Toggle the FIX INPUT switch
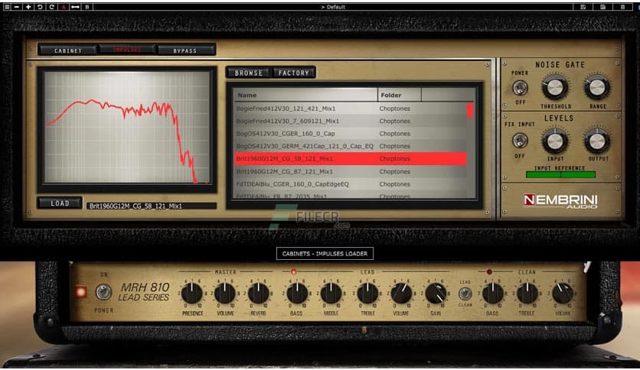 click(x=520, y=141)
